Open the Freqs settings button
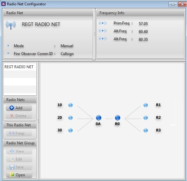This screenshot has height=181, width=187. (x=19, y=133)
